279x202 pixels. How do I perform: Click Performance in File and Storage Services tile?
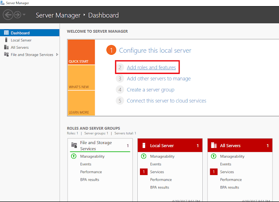91,172
